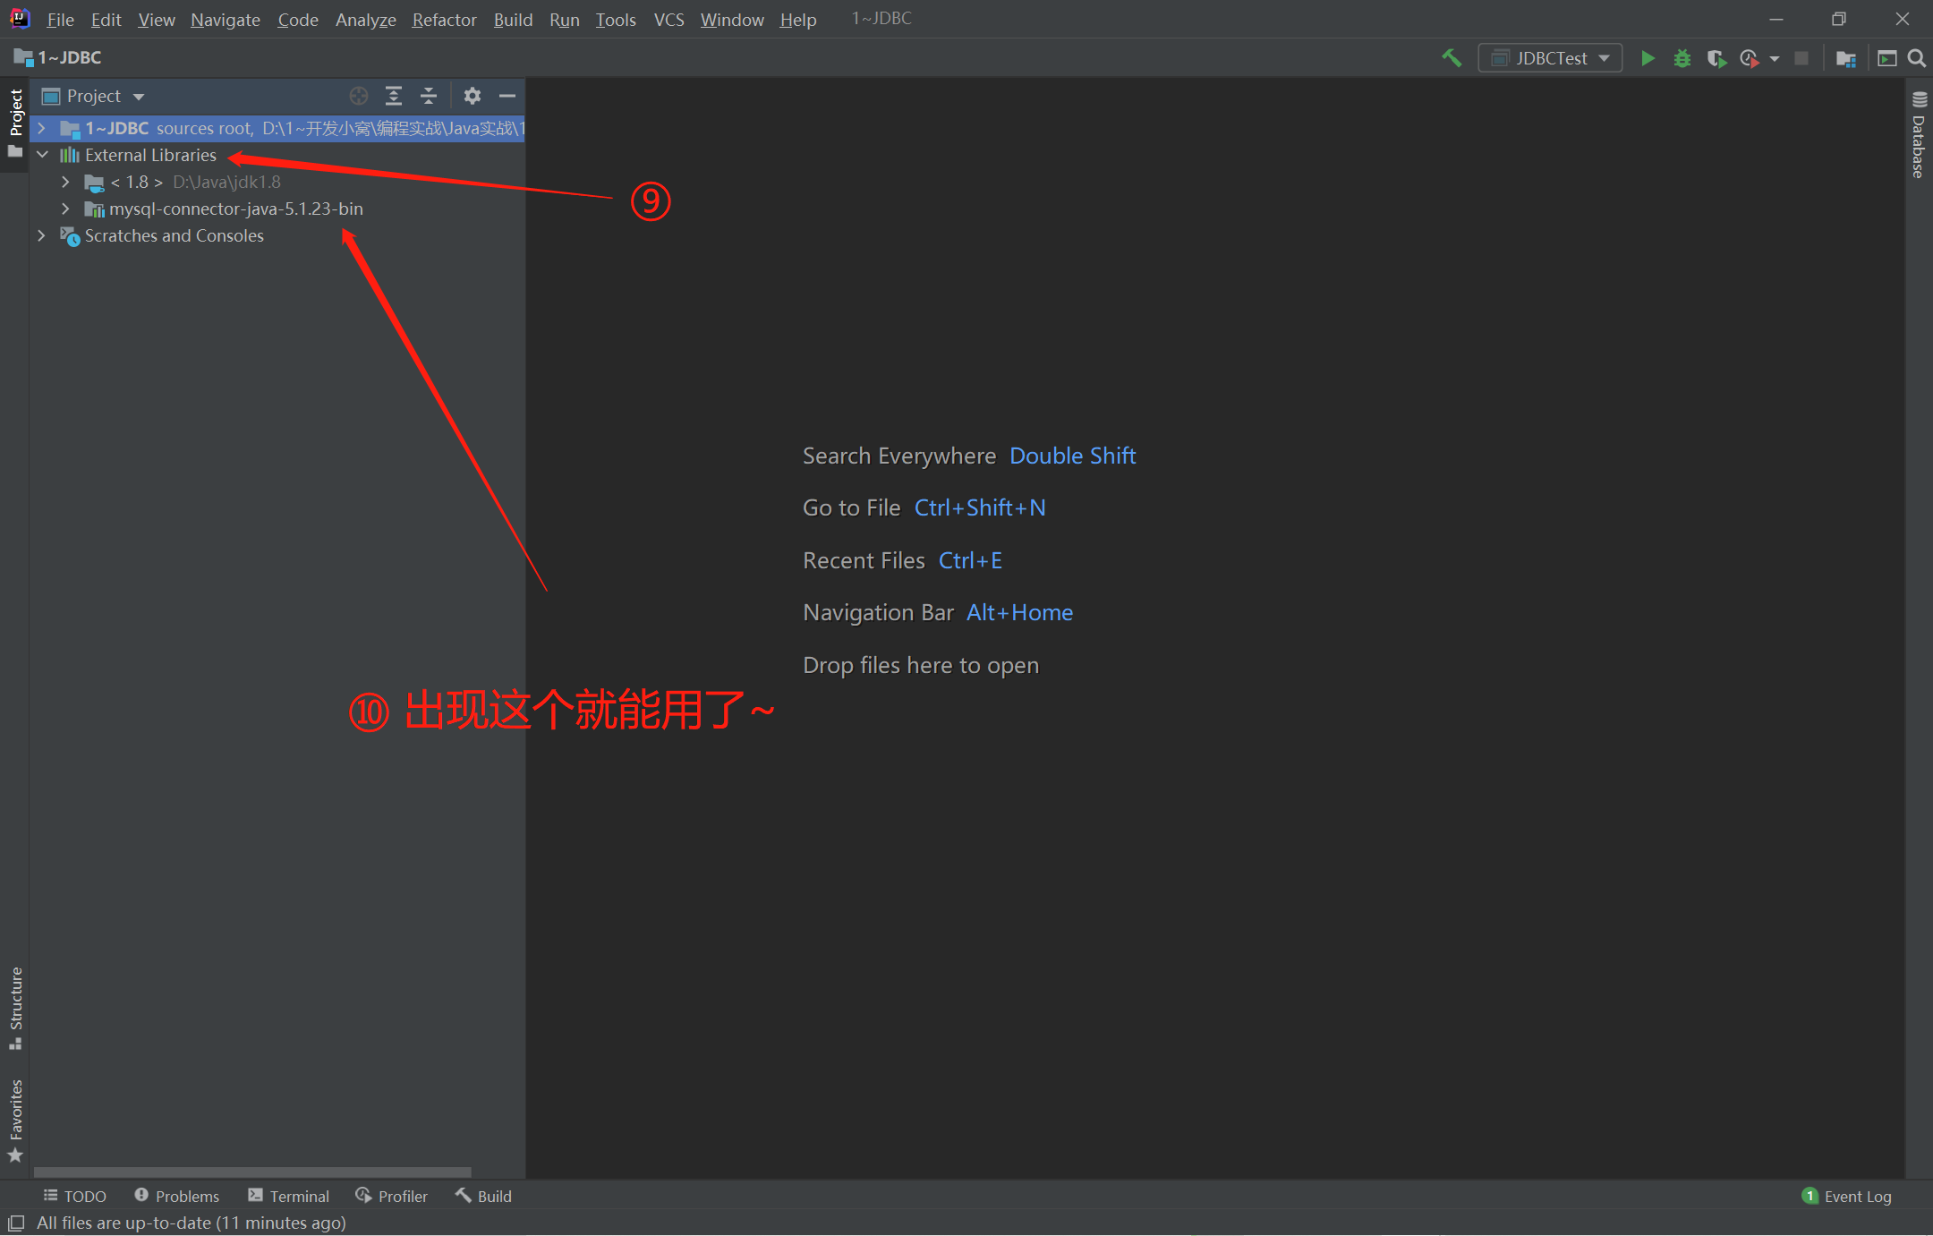Start debugging with the bug icon
The image size is (1933, 1236).
(1682, 58)
